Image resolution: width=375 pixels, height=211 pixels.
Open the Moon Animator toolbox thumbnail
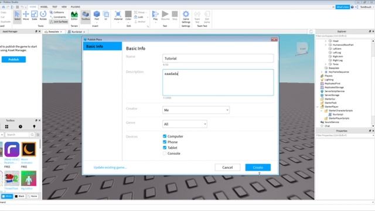tap(29, 149)
